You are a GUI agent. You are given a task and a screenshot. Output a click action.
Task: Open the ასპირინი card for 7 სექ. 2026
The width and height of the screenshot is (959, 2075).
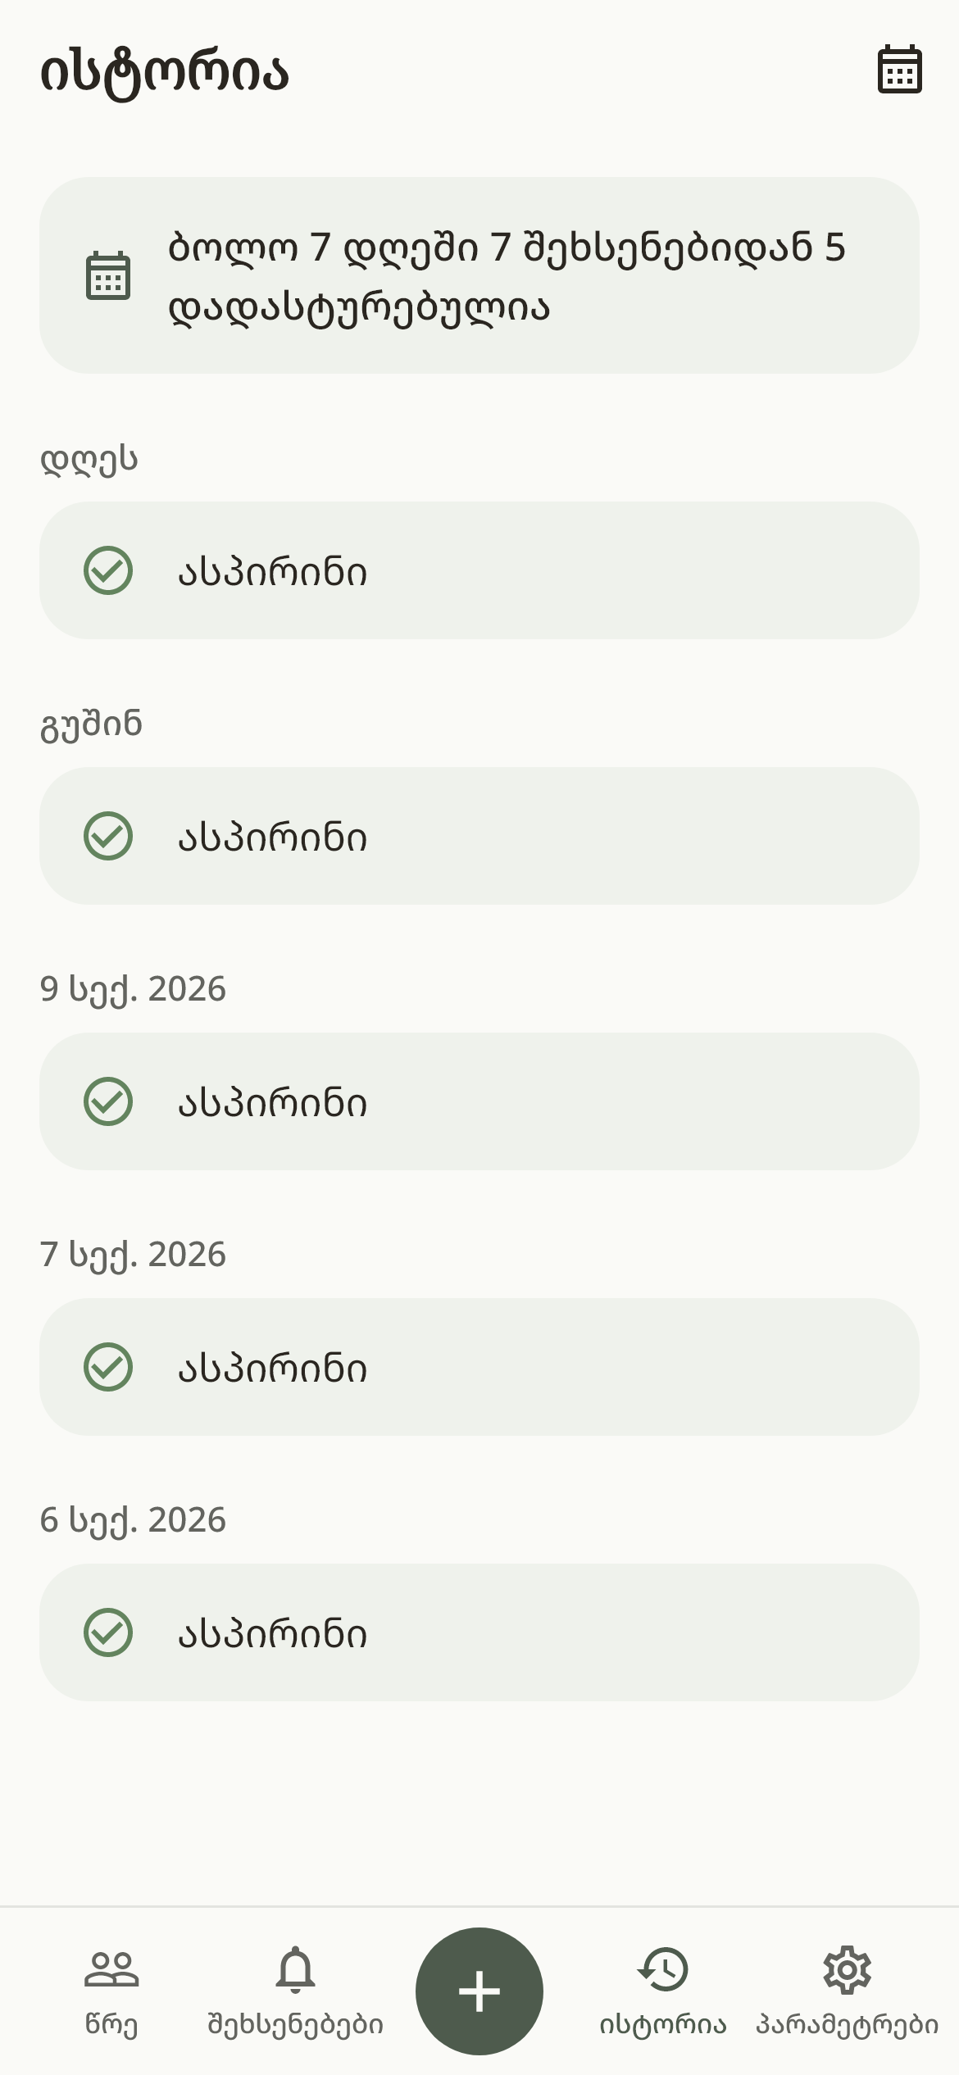click(x=479, y=1367)
